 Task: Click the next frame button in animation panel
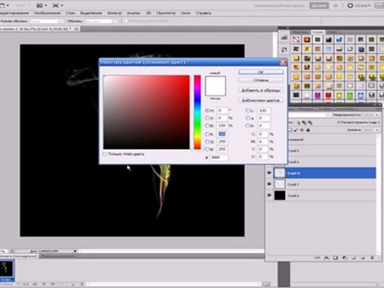tap(53, 284)
